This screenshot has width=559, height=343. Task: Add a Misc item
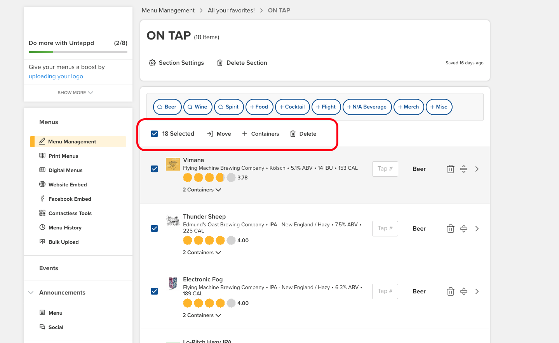[439, 107]
